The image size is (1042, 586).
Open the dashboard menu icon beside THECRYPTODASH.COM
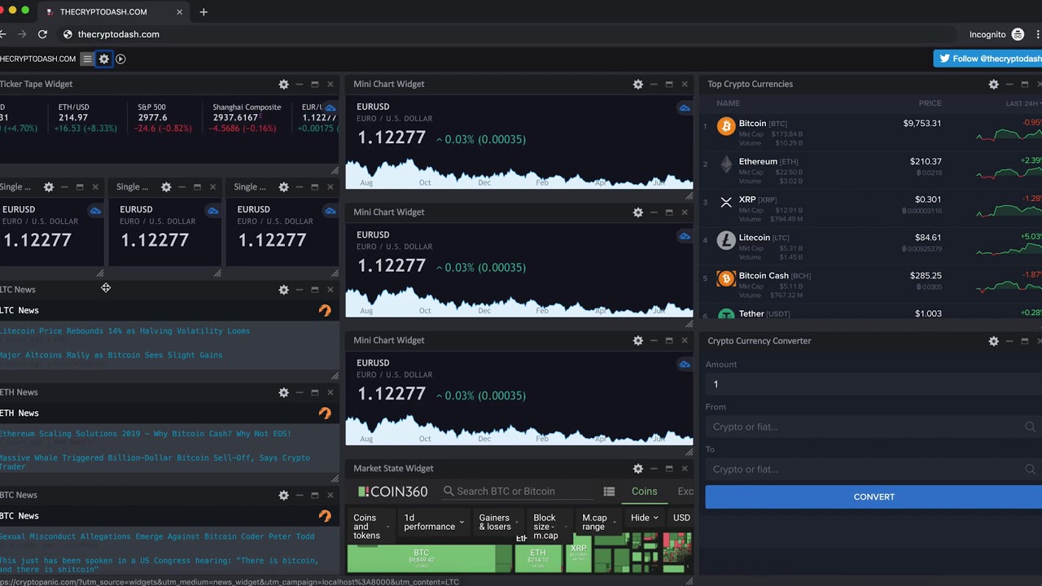pos(87,59)
